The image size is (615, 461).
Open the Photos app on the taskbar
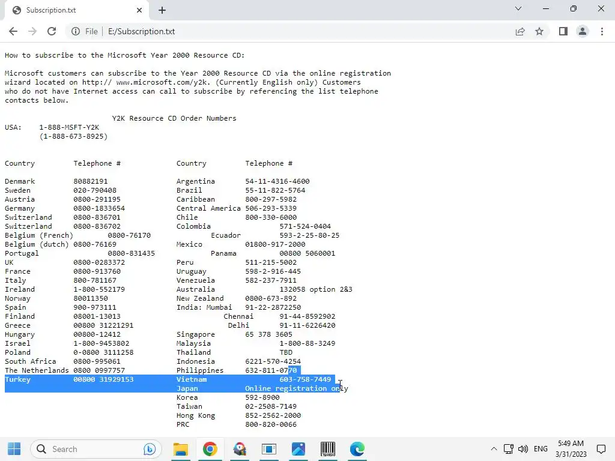[x=298, y=449]
